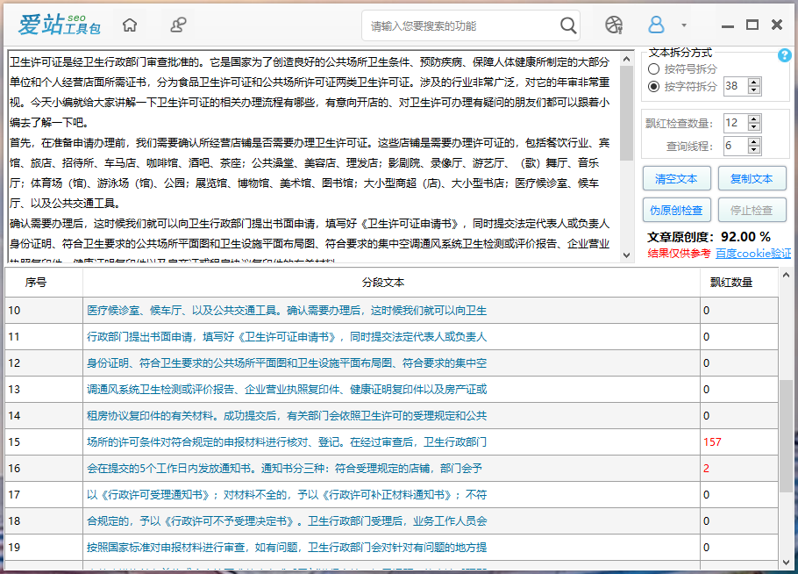Viewport: 798px width, 574px height.
Task: Click down arrow of article text scrollbar
Action: click(626, 255)
